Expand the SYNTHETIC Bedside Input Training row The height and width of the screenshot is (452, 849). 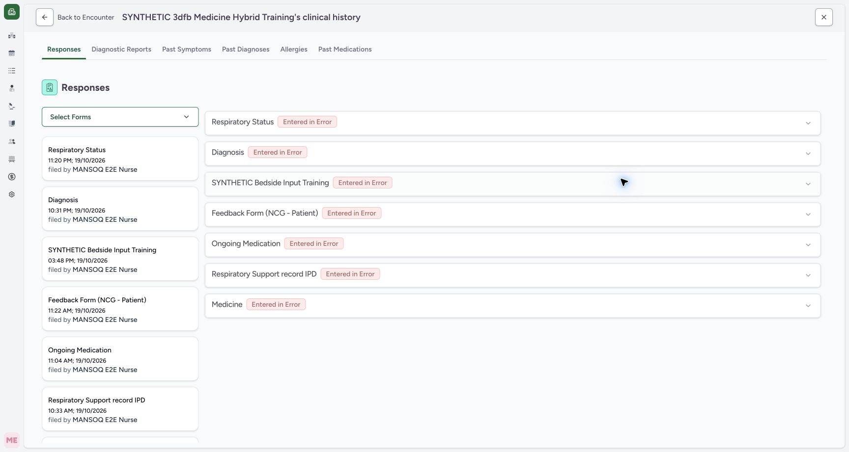point(512,184)
